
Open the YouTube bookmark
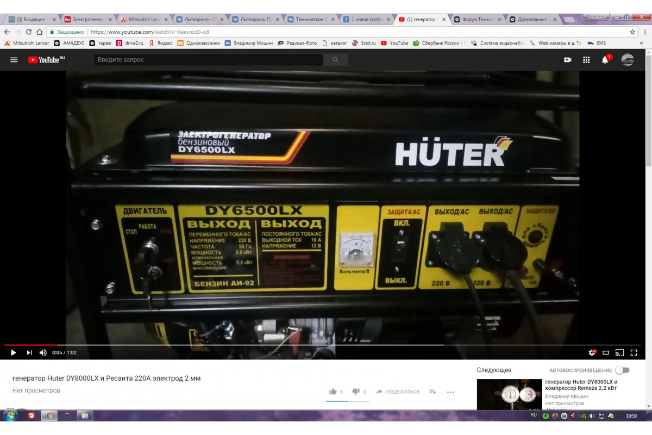click(x=394, y=43)
